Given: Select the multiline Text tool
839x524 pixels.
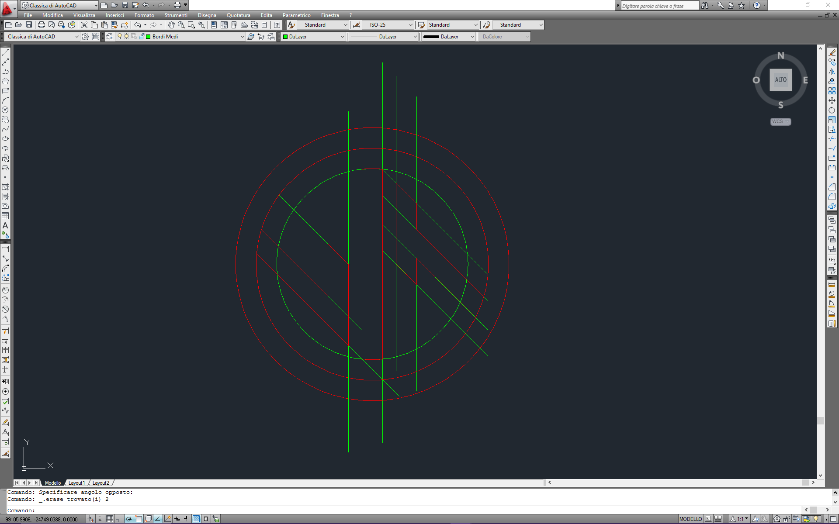Looking at the screenshot, I should 5,226.
